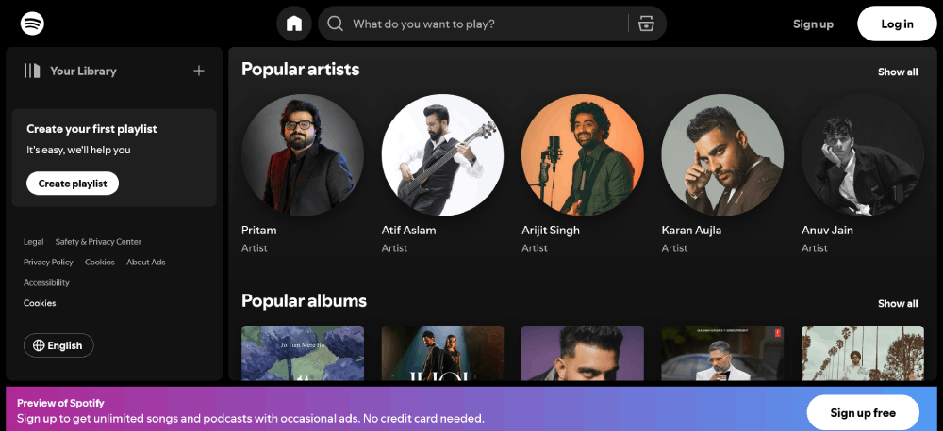Go to Home via house icon

point(294,24)
